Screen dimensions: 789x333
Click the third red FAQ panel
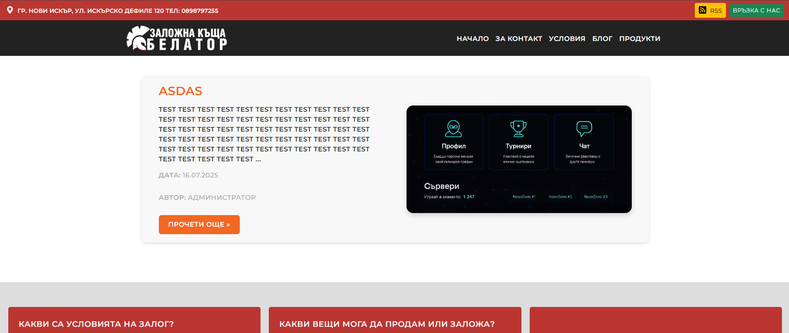pos(655,321)
